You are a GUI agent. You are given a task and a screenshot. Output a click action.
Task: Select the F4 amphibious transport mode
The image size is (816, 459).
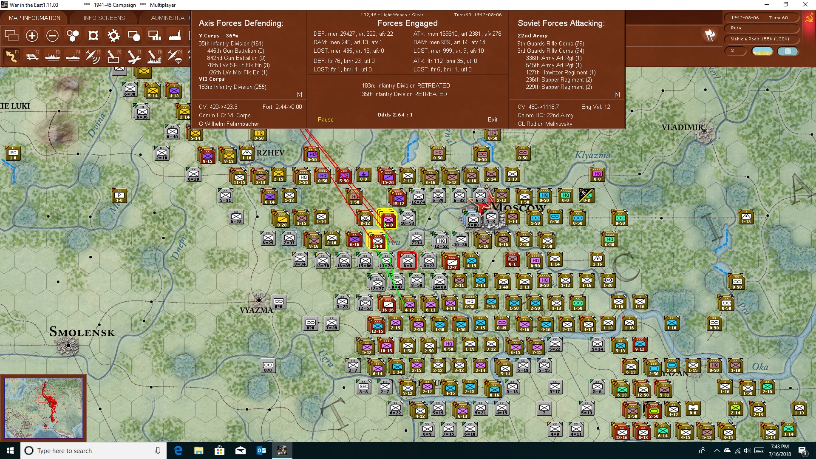coord(73,56)
